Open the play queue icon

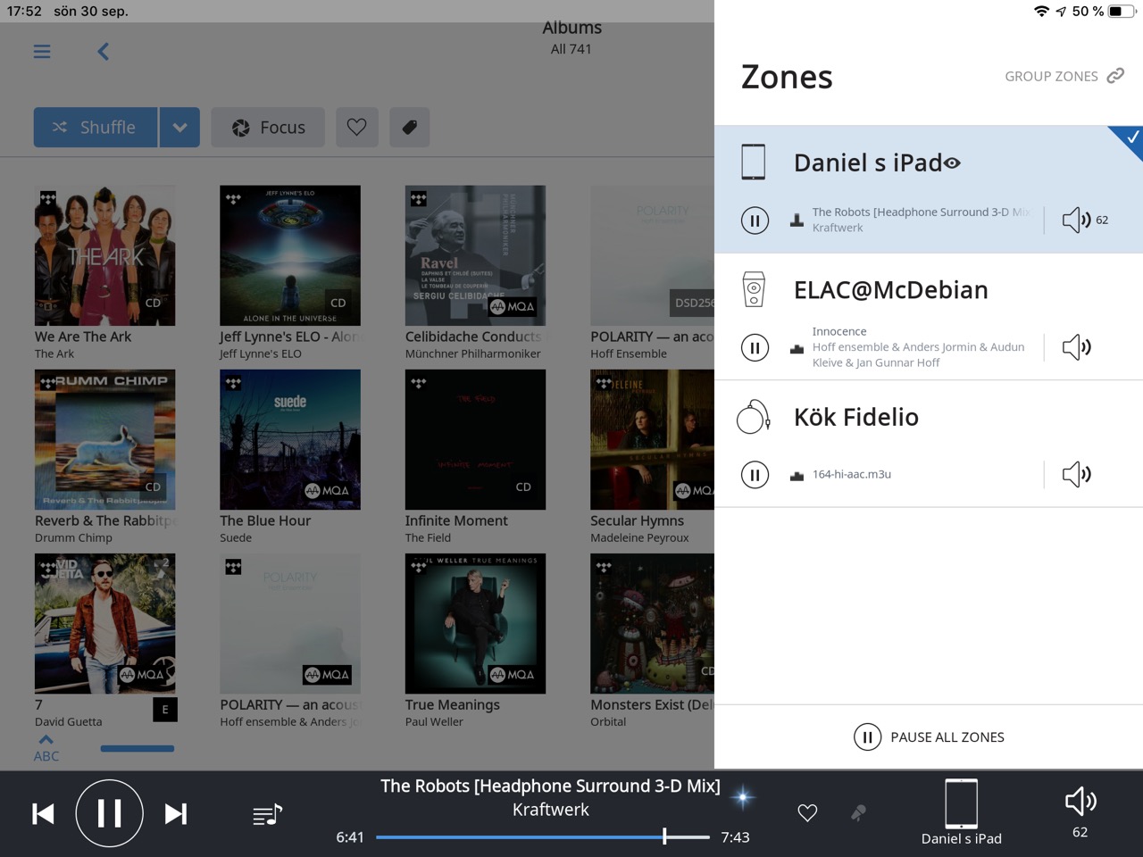point(267,814)
